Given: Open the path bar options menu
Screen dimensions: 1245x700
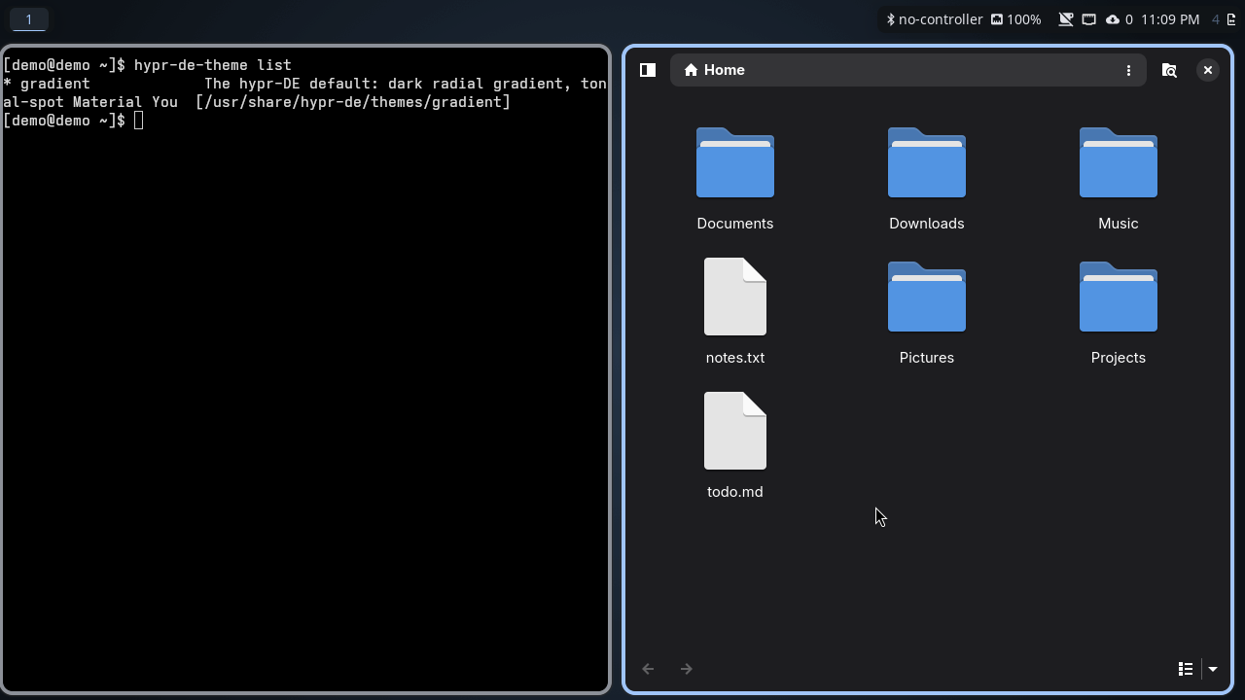Looking at the screenshot, I should click(1128, 70).
